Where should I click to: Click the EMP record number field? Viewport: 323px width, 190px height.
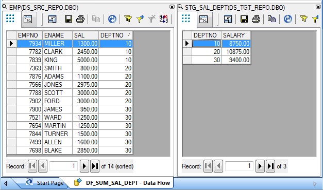click(63, 166)
